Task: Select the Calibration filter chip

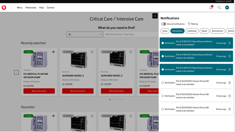Action: [192, 31]
